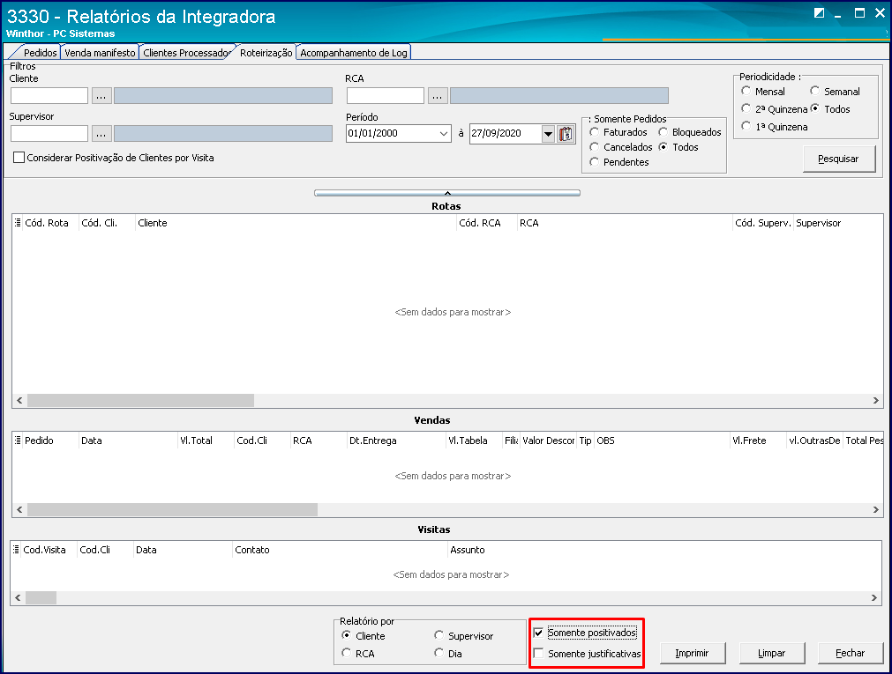Click Limpar button
The image size is (892, 674).
coord(771,653)
